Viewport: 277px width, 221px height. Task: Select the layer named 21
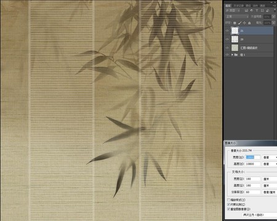[242, 31]
